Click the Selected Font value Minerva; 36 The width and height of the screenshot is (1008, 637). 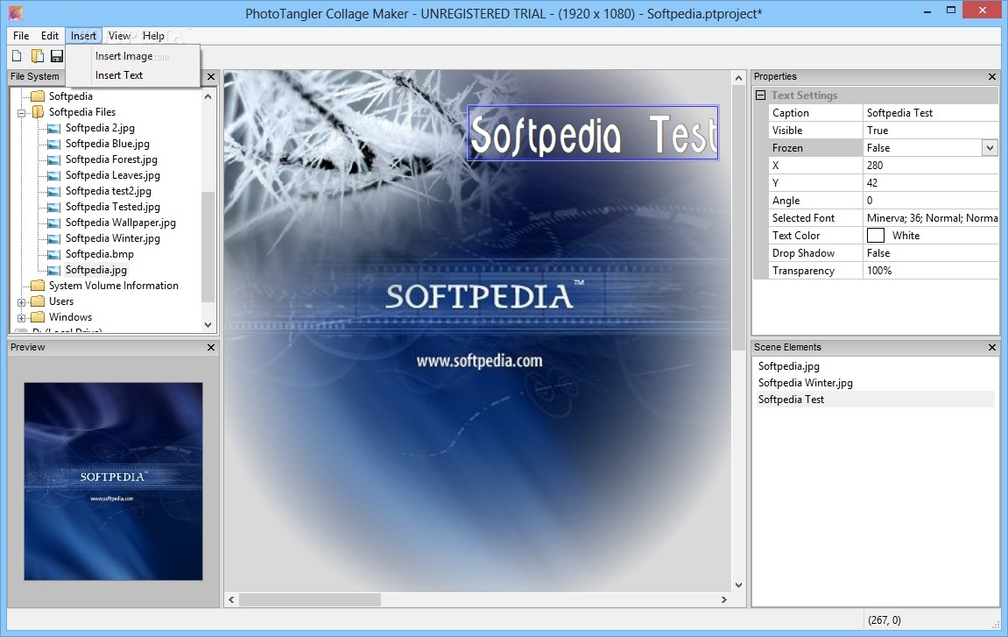point(931,218)
